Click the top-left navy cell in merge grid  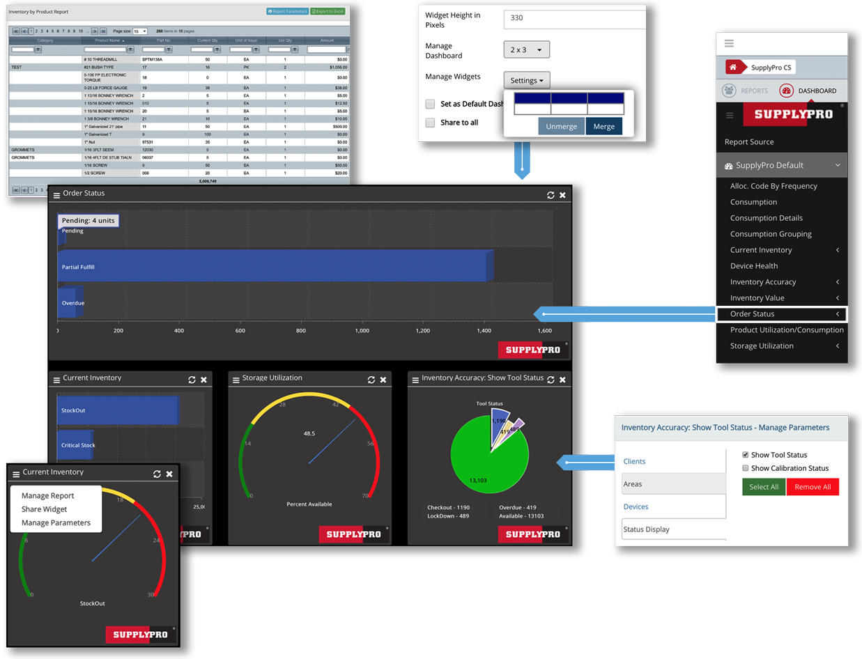[x=532, y=98]
